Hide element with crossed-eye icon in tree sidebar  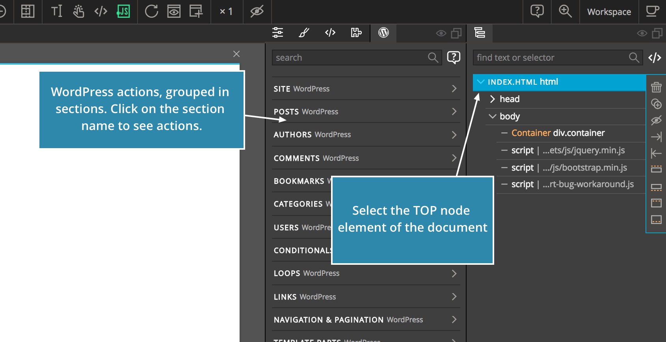click(656, 120)
